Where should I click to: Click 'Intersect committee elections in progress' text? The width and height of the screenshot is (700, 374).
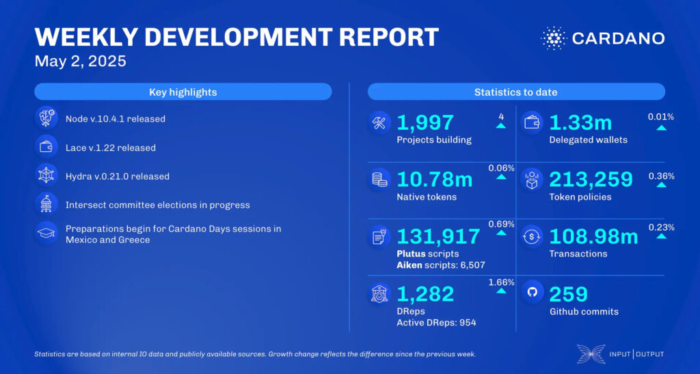tap(158, 205)
